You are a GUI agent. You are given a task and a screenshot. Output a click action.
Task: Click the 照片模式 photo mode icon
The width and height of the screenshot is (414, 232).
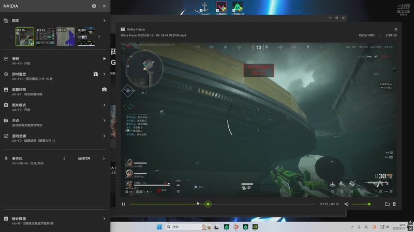(x=6, y=105)
